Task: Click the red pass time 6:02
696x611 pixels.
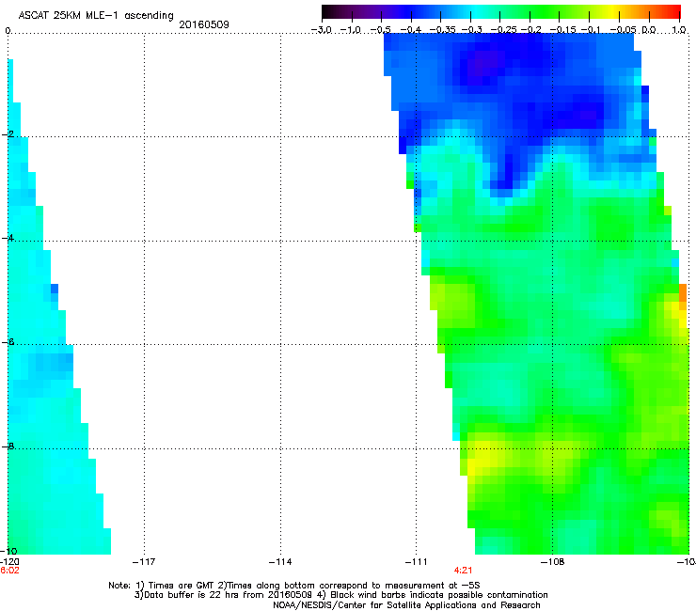Action: (9, 571)
